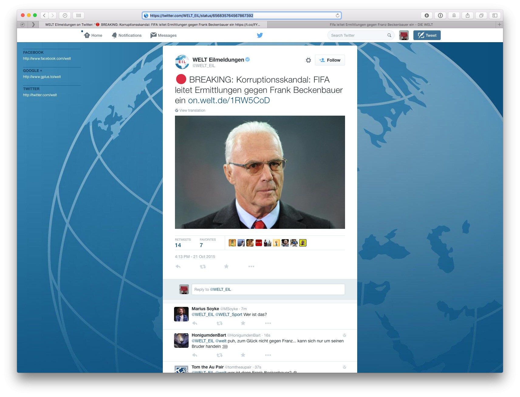Viewport: 520px width, 397px height.
Task: Click the Twitter bird logo
Action: [260, 35]
